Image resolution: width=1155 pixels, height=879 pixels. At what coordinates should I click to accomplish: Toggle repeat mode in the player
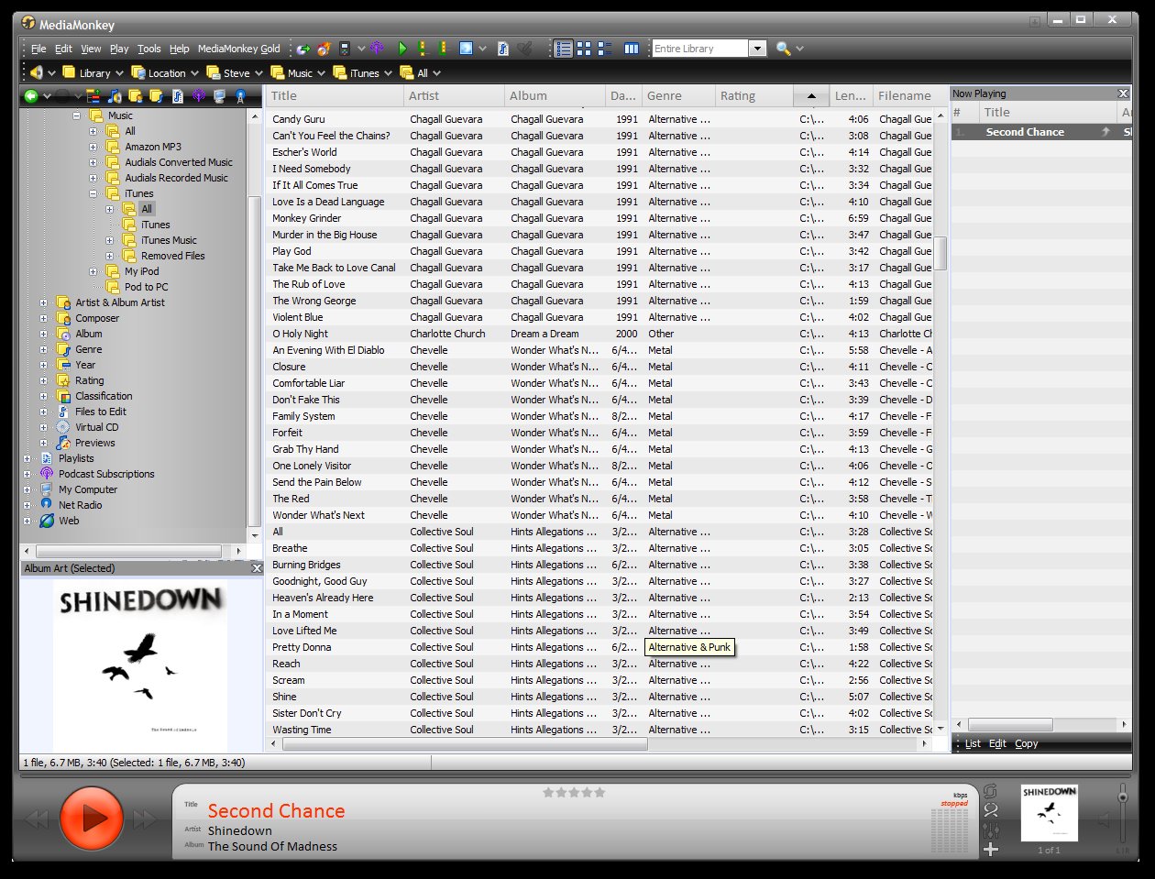(990, 791)
